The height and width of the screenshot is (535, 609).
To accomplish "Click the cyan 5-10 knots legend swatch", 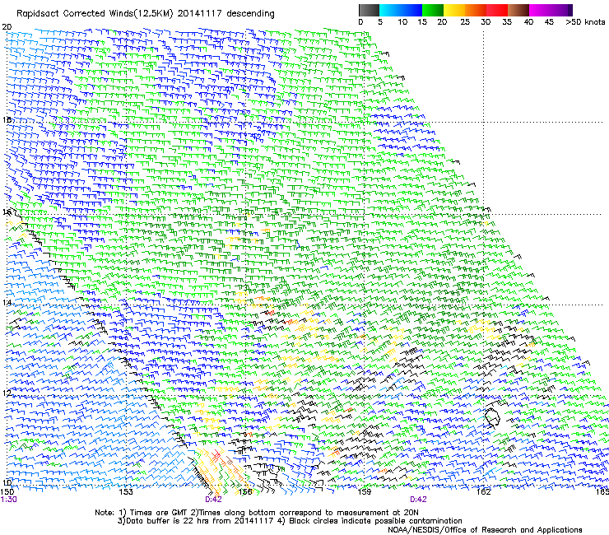I will point(390,10).
